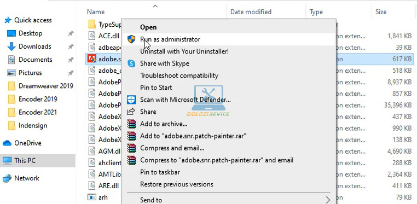This screenshot has height=204, width=417.
Task: Click the 2,364 KB size cell
Action: pyautogui.click(x=399, y=174)
